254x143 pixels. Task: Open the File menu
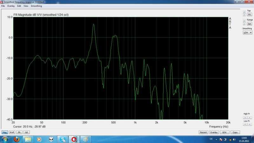pyautogui.click(x=3, y=6)
